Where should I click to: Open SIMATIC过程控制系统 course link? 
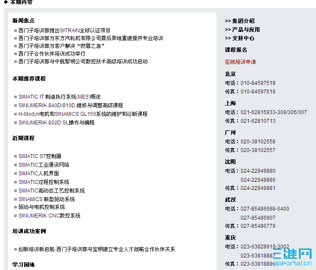44,182
